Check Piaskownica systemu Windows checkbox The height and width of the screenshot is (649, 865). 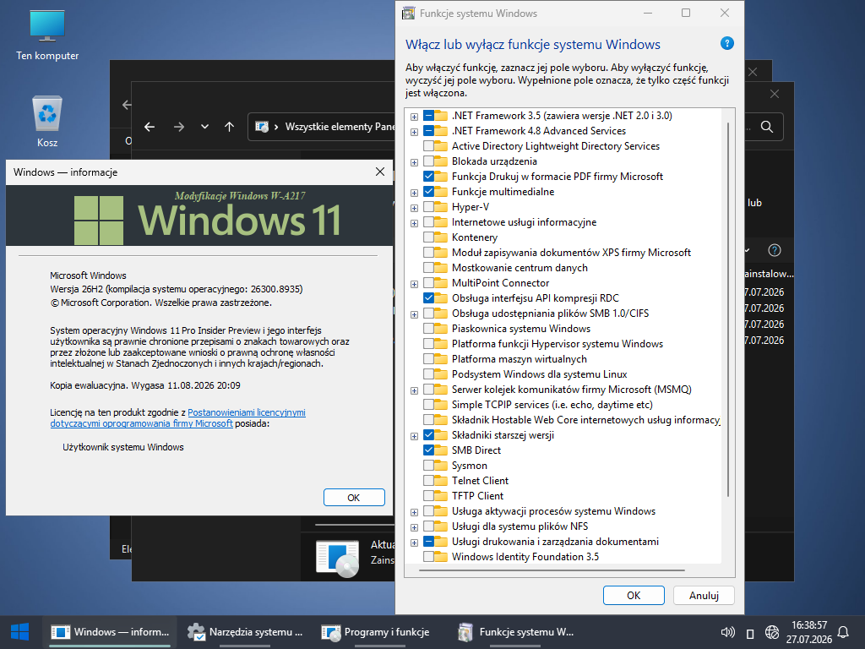click(428, 329)
